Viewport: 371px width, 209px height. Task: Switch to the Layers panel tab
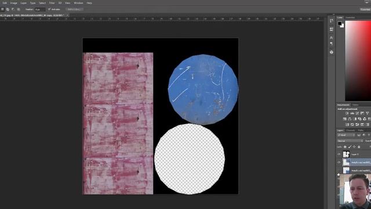click(340, 130)
